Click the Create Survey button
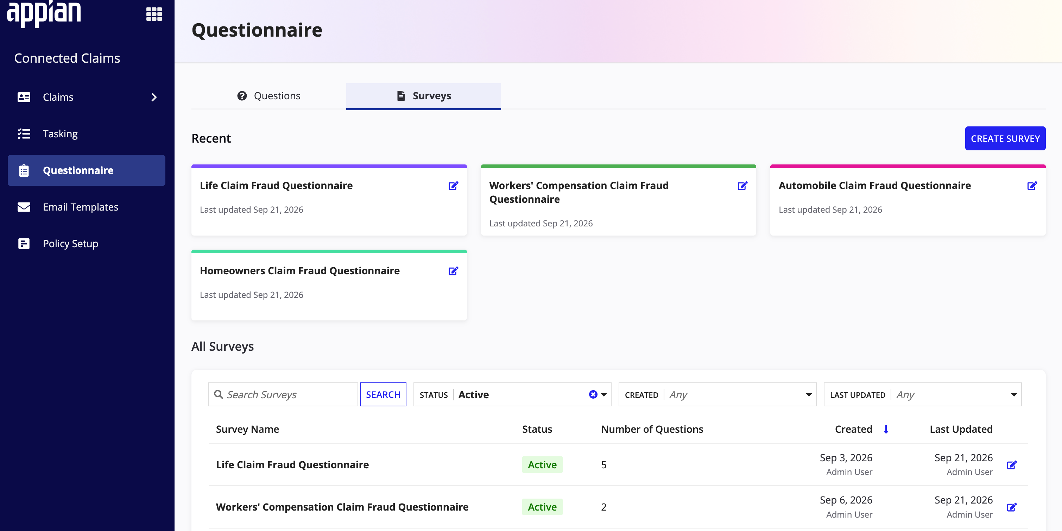 point(1005,138)
